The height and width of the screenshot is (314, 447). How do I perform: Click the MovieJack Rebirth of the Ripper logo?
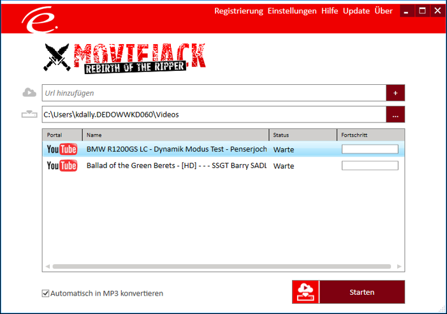point(124,58)
